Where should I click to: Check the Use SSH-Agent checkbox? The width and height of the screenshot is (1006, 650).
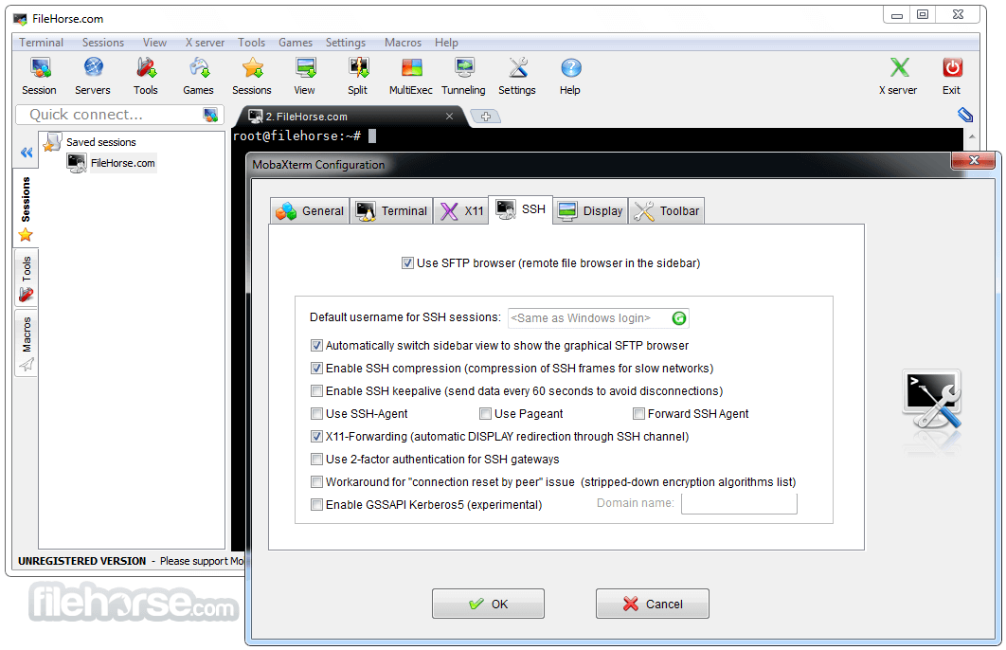316,414
